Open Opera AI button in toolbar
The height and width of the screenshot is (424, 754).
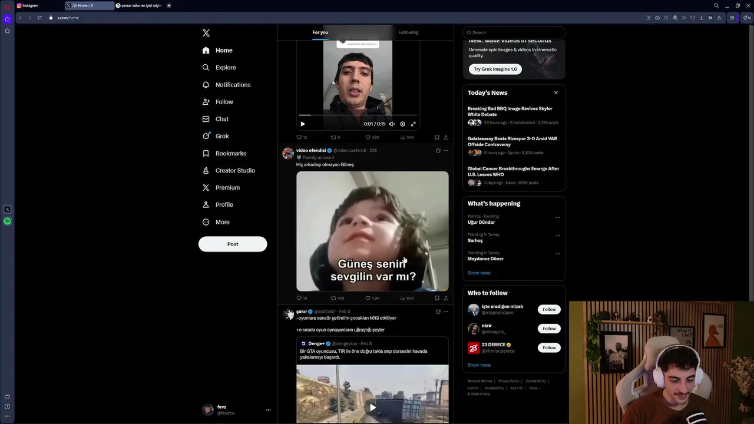(x=746, y=18)
